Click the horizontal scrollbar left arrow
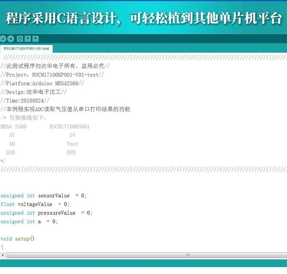Screen dimensions: 287x274 (3, 255)
